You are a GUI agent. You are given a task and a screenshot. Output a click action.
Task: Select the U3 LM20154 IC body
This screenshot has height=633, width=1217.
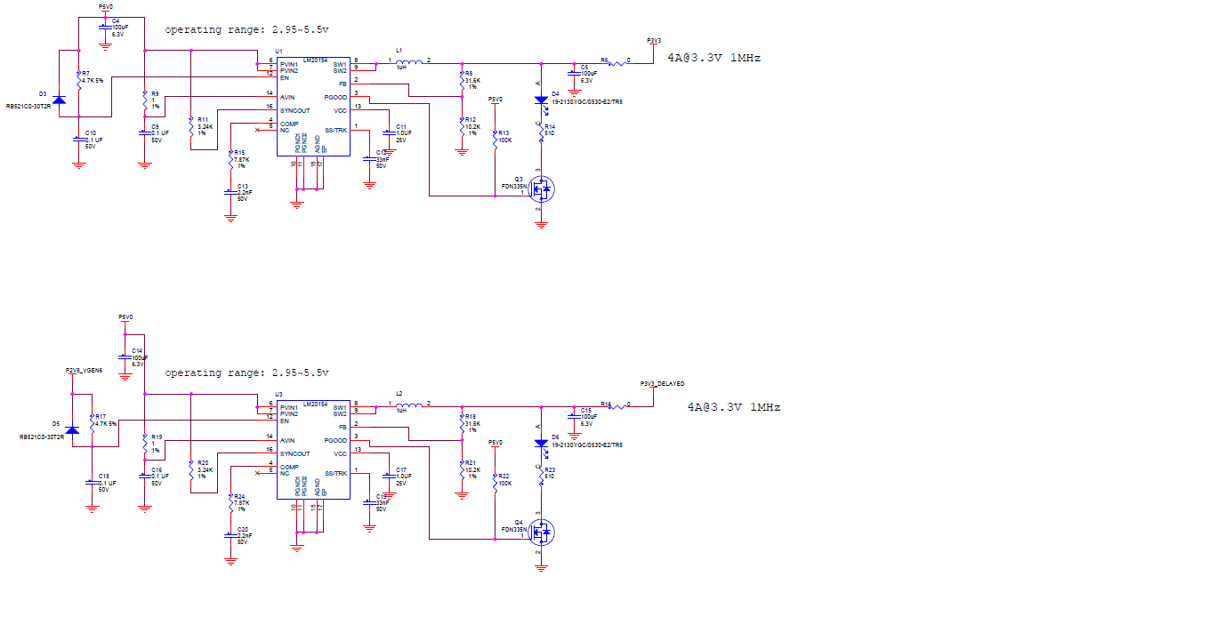[313, 451]
